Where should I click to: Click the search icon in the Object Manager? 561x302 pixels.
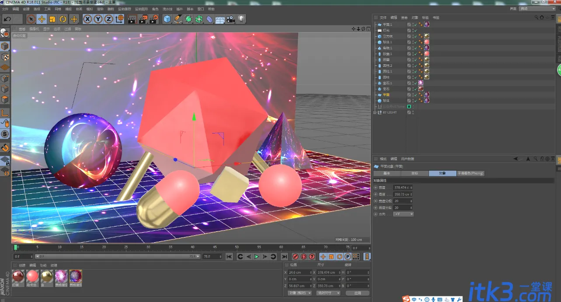click(x=537, y=17)
